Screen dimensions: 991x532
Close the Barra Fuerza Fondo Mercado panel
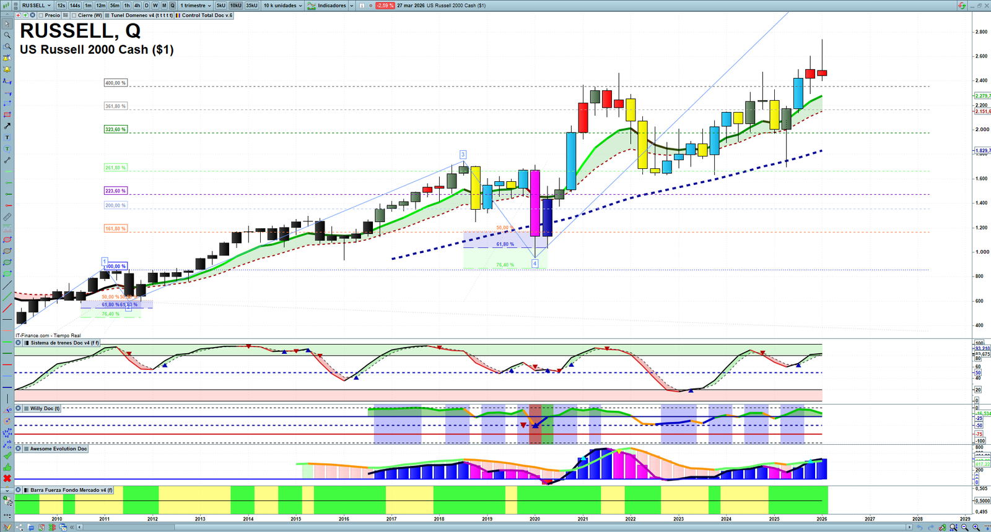(18, 490)
